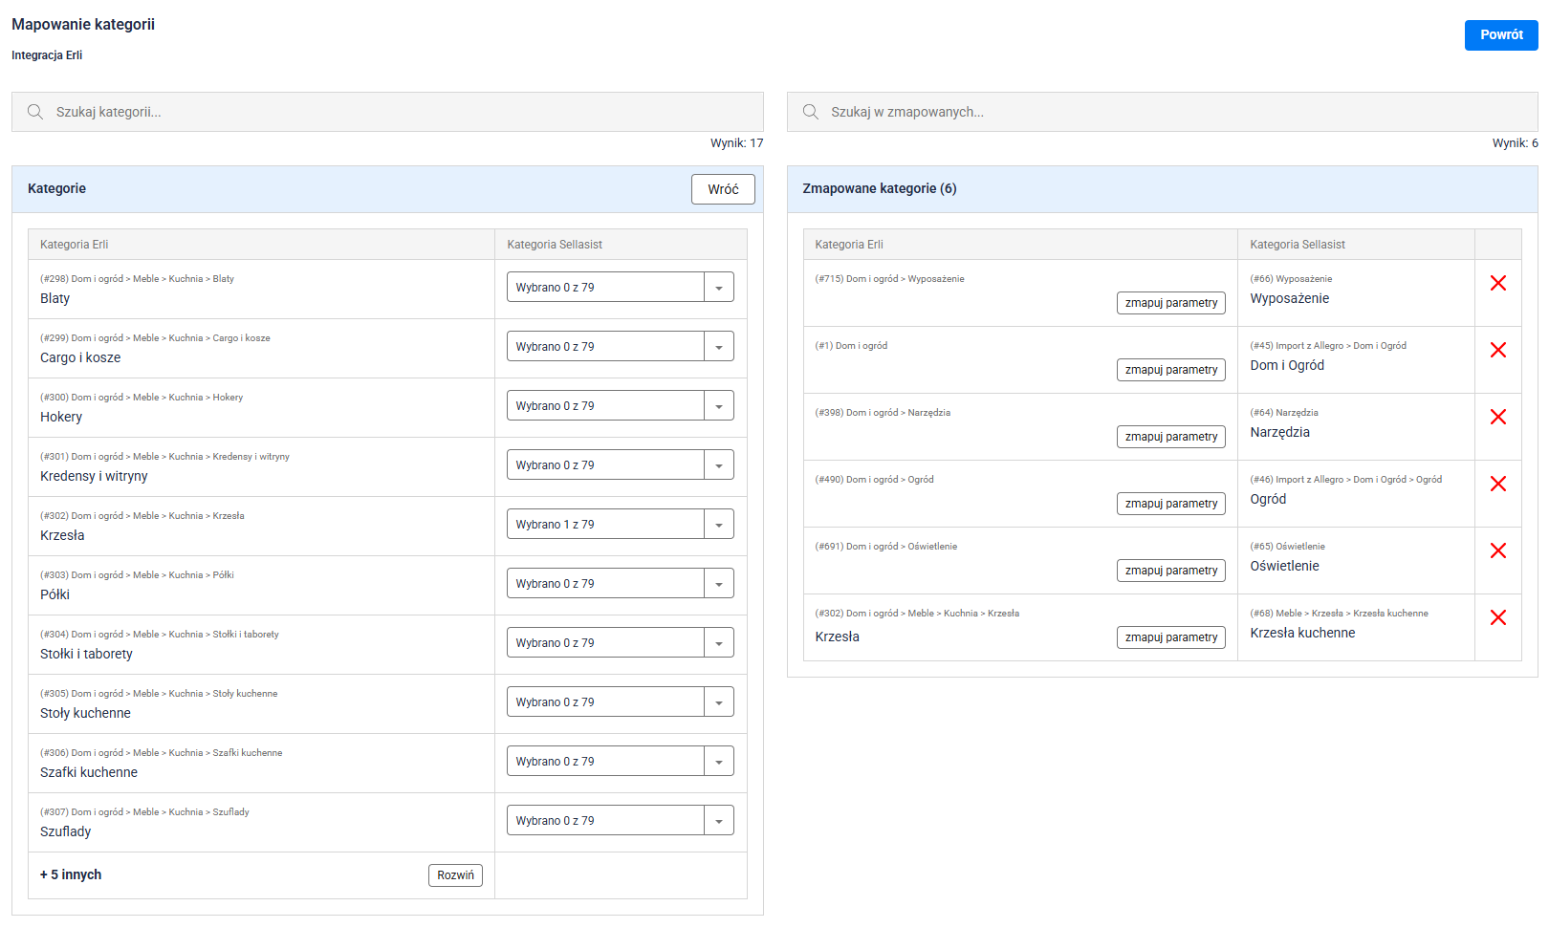This screenshot has height=928, width=1549.
Task: Focus the Szukaj w zmapowanych search field
Action: (1176, 112)
